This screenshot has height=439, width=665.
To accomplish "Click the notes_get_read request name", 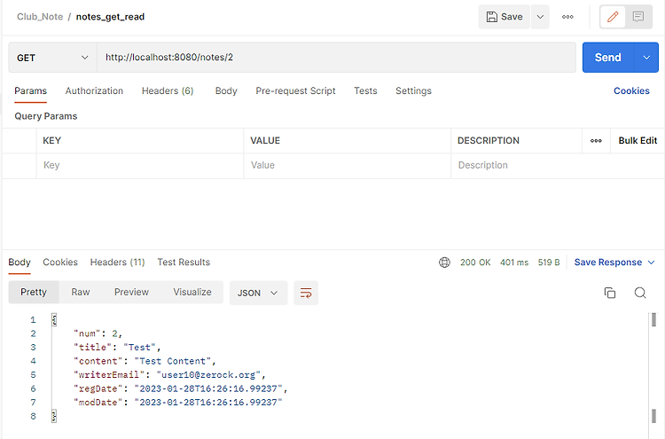I will [110, 17].
